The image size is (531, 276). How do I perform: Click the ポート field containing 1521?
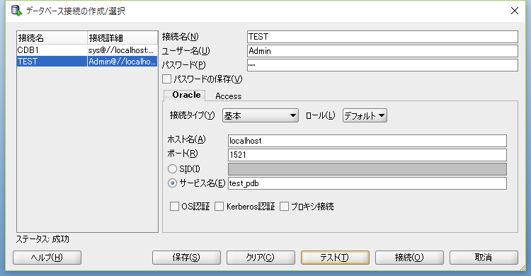(367, 155)
